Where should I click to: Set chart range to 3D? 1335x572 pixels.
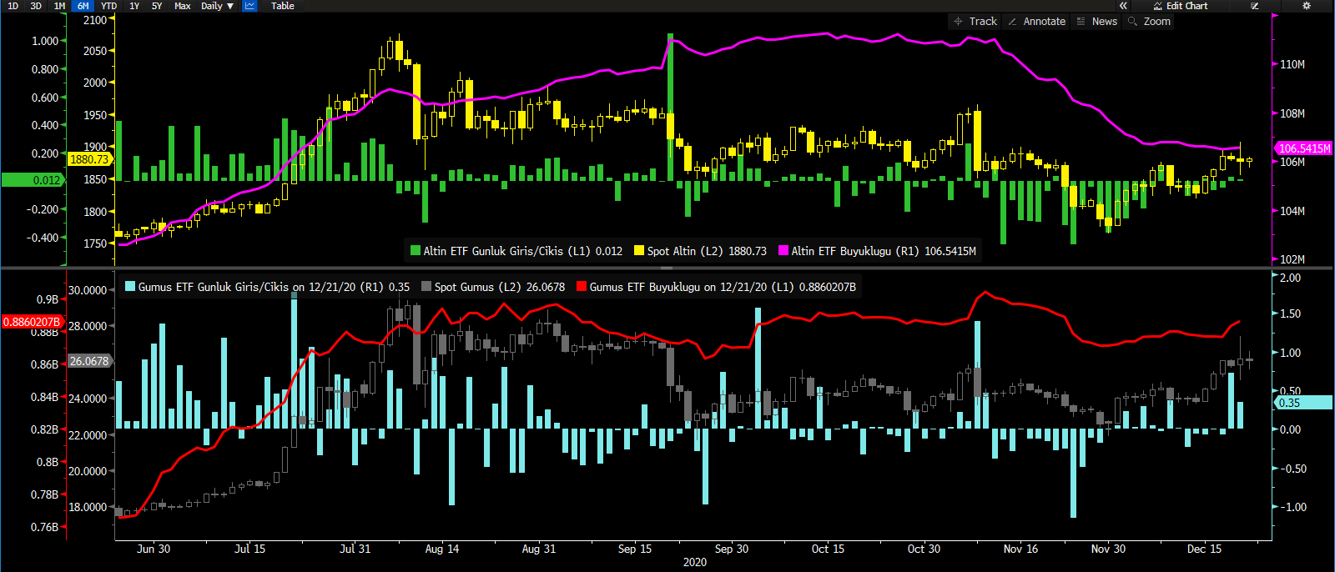pos(35,6)
